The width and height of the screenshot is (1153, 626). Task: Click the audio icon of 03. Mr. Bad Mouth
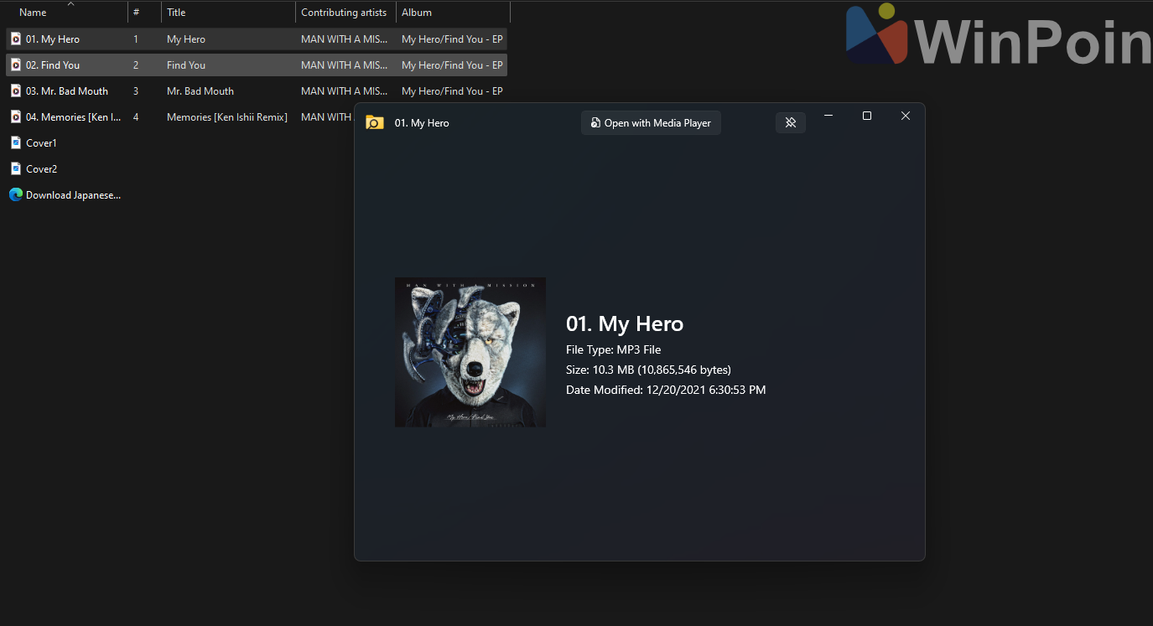coord(16,91)
